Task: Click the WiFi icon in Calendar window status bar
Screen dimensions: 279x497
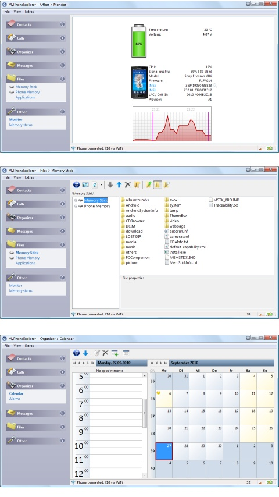Action: pos(73,482)
